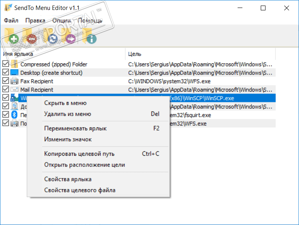
Task: Click the target path of Mail Recipient
Action: 200,90
